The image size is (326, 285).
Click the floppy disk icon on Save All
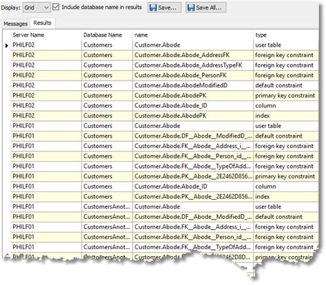pyautogui.click(x=191, y=8)
